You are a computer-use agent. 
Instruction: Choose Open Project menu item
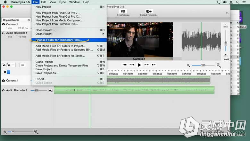click(x=69, y=30)
